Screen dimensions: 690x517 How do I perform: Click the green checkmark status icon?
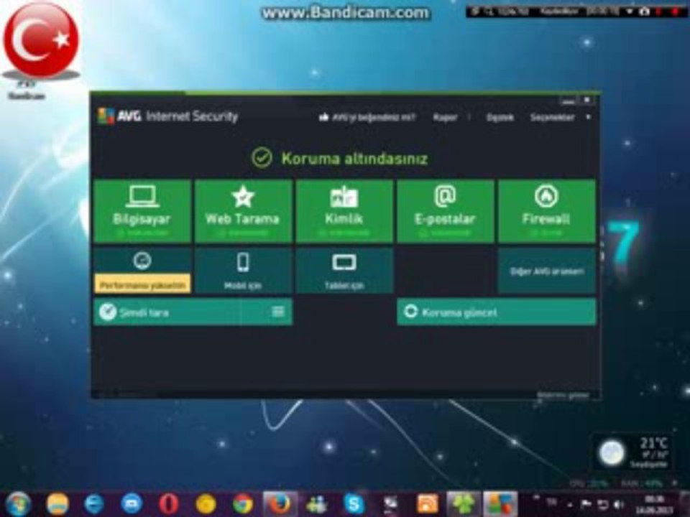262,158
